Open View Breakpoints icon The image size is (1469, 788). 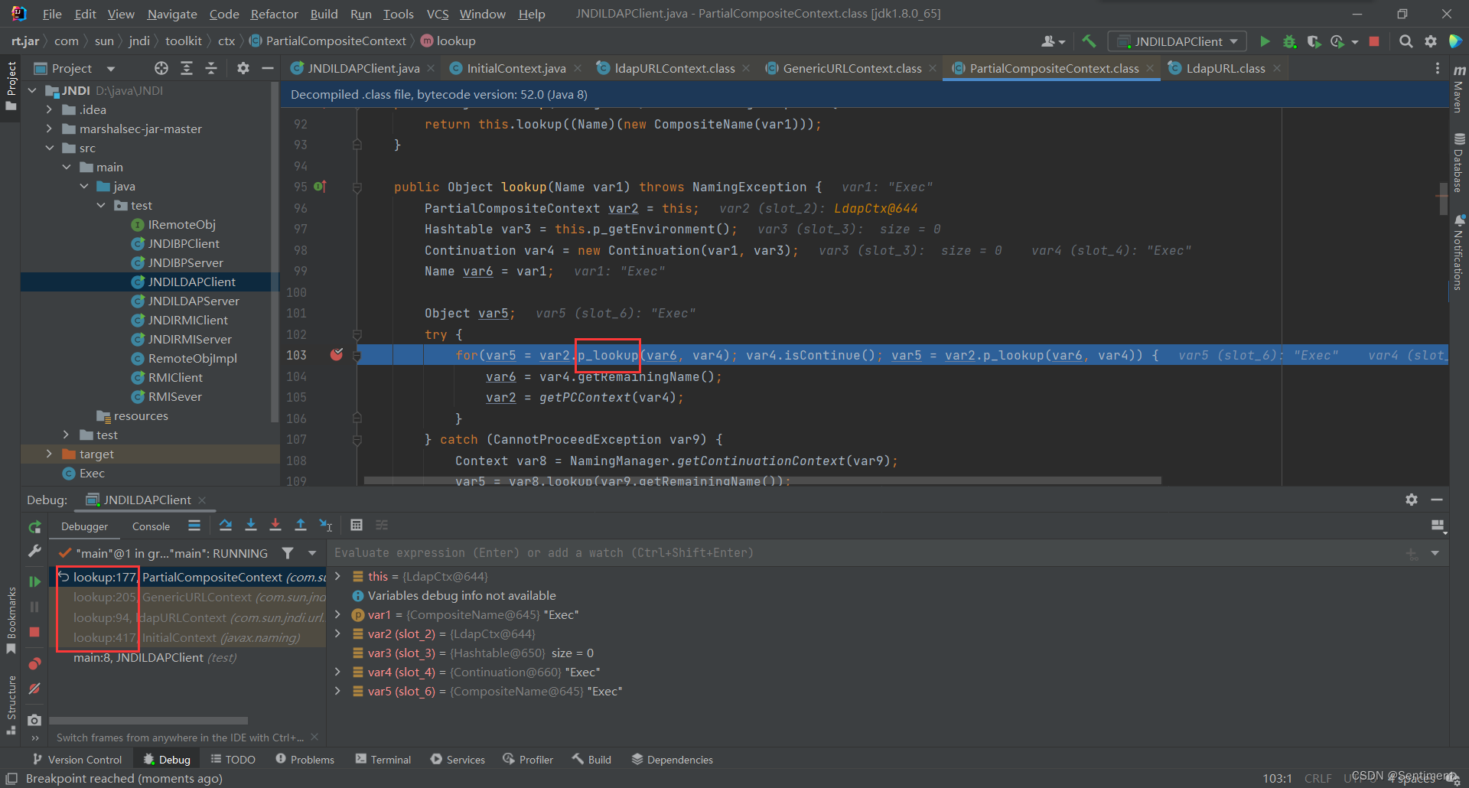[34, 663]
